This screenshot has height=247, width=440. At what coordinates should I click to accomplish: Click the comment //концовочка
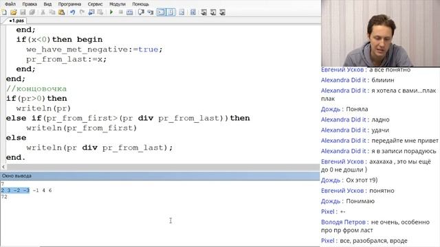click(x=36, y=89)
